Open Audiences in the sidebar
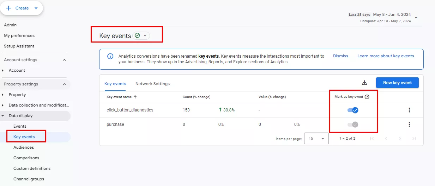The image size is (435, 186). (24, 147)
